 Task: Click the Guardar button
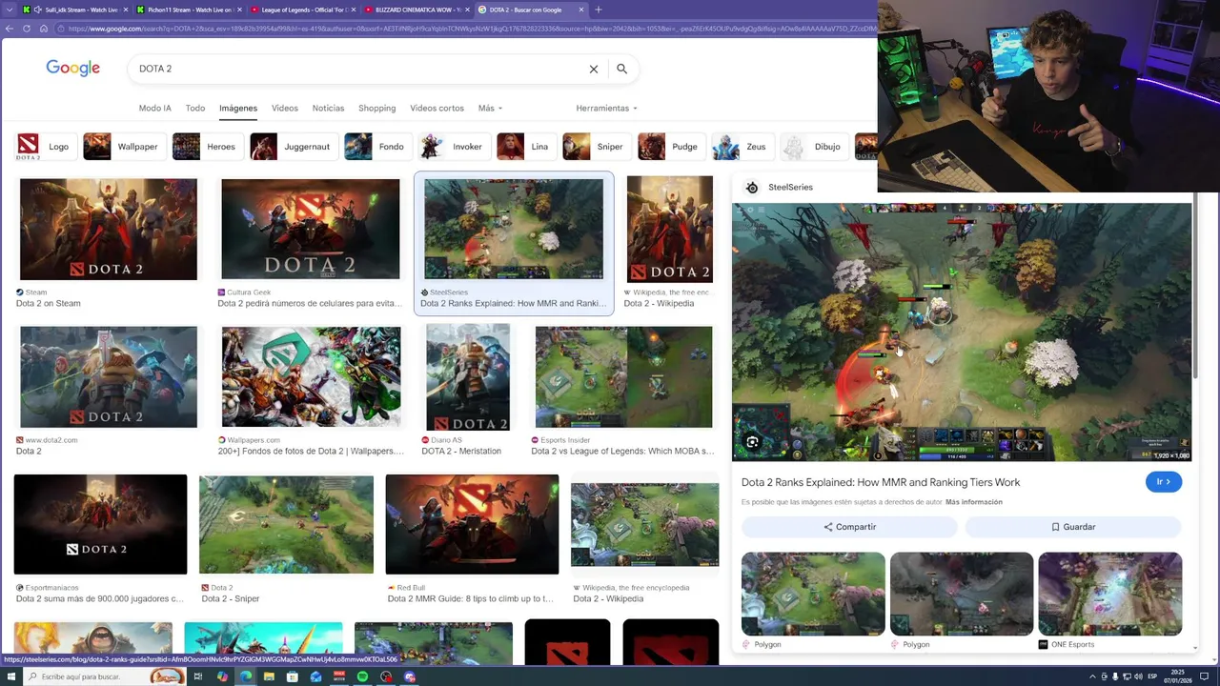pos(1073,527)
